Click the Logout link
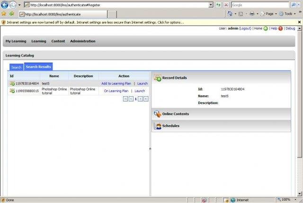 [x=245, y=28]
